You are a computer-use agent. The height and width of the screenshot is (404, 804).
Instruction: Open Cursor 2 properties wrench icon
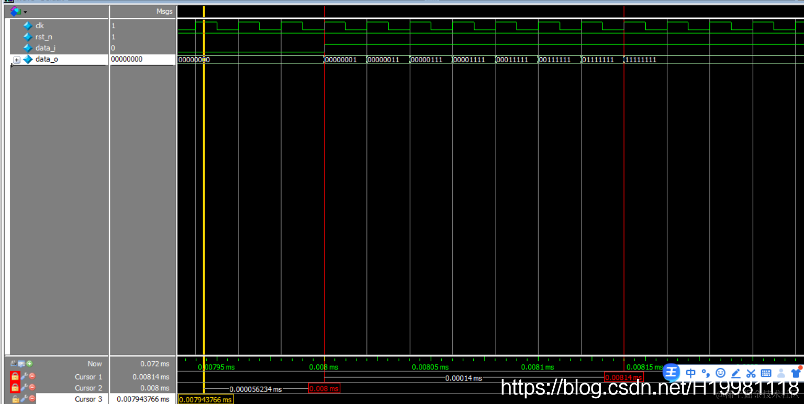click(x=24, y=388)
